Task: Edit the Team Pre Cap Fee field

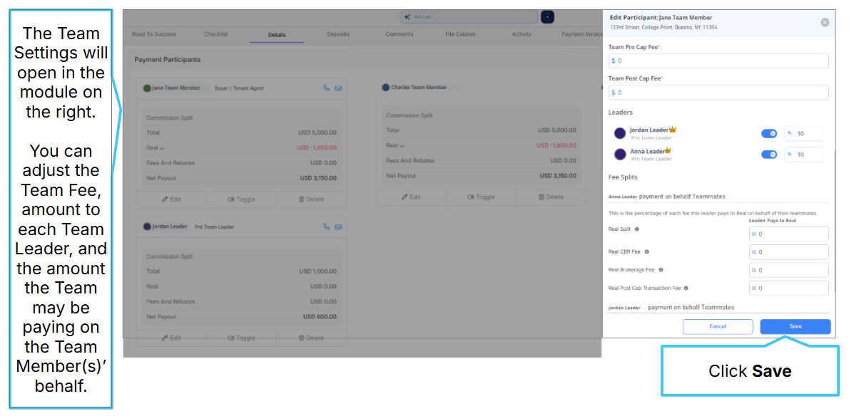Action: pos(718,61)
